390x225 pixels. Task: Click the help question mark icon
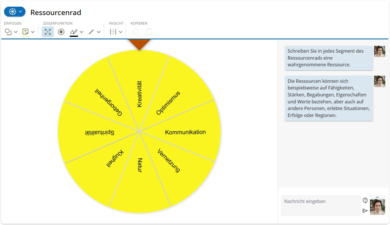[x=365, y=200]
